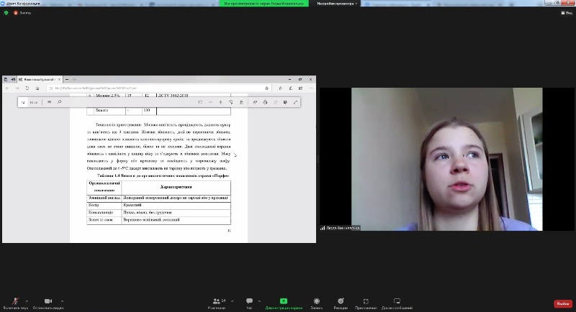Click the View layout button top right

tap(565, 13)
